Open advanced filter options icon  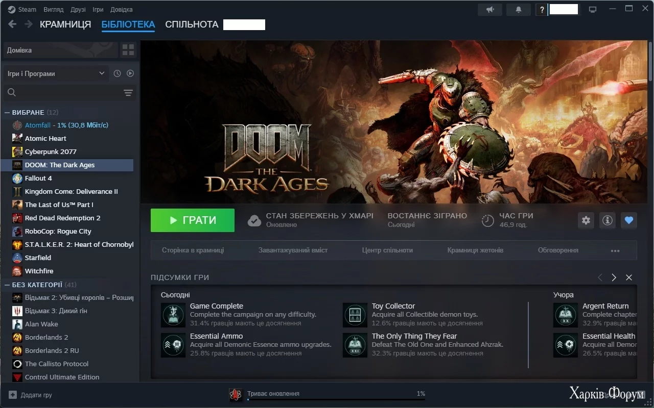click(128, 92)
